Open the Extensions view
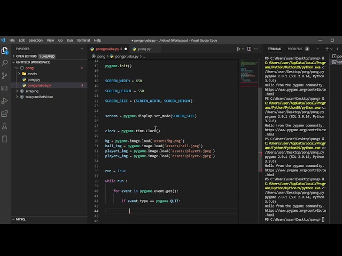The image size is (342, 256). point(5,114)
